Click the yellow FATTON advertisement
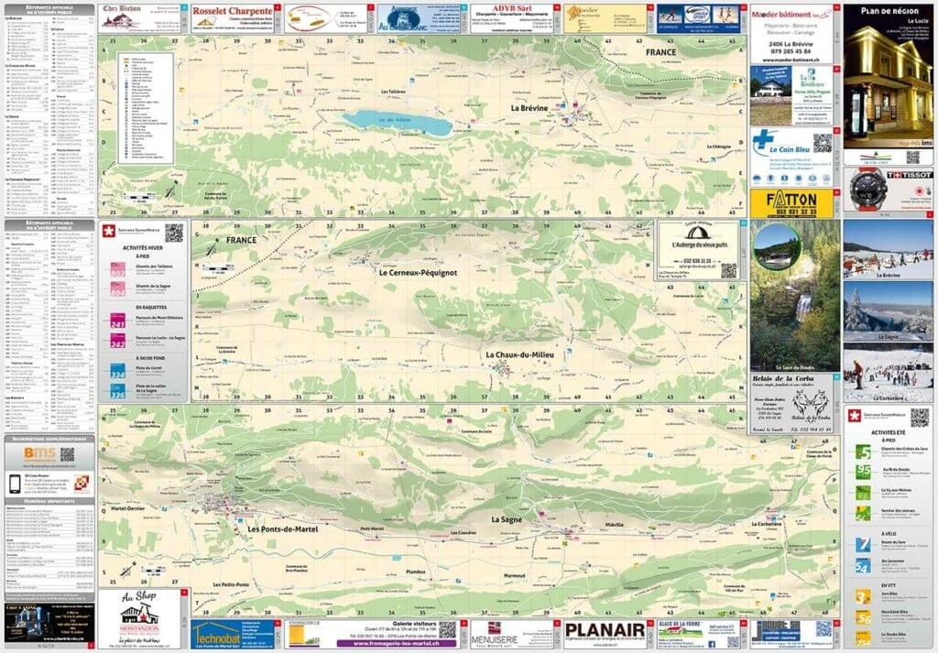Image resolution: width=938 pixels, height=653 pixels. coord(795,203)
